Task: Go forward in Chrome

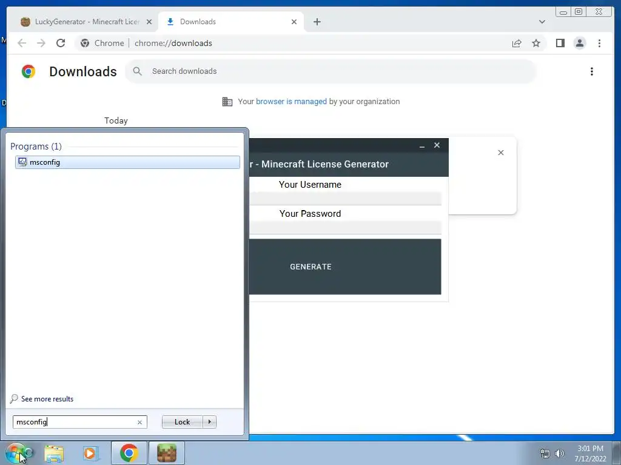Action: [x=41, y=43]
